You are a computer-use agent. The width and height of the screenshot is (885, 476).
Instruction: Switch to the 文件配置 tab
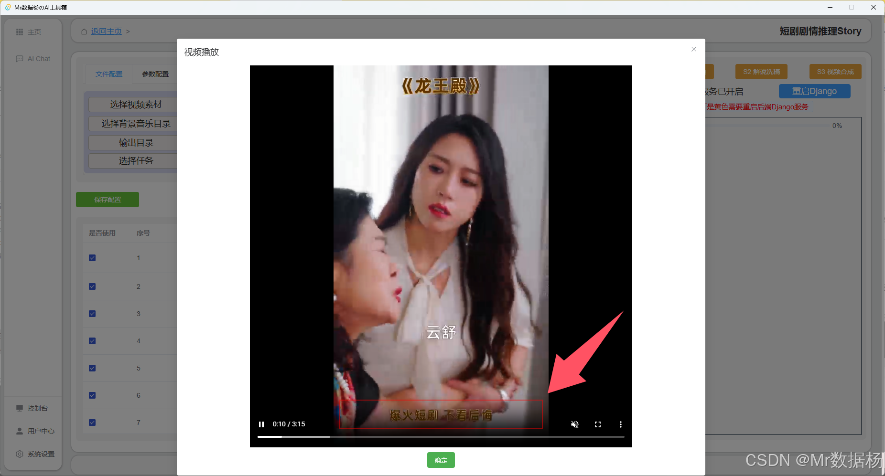pyautogui.click(x=109, y=74)
